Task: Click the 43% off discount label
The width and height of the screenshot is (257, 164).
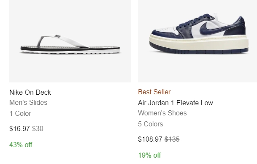Action: 21,145
